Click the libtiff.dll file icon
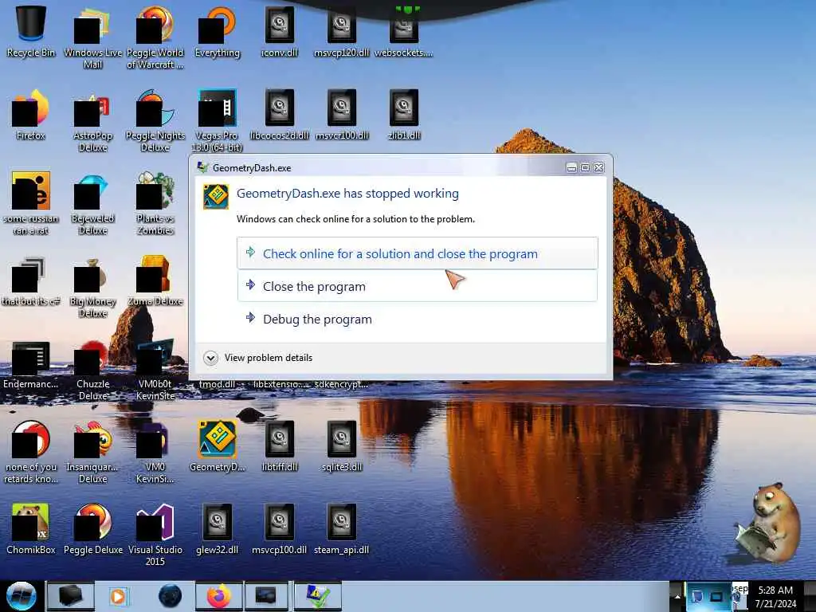Screen dimensions: 816x612 [x=280, y=446]
